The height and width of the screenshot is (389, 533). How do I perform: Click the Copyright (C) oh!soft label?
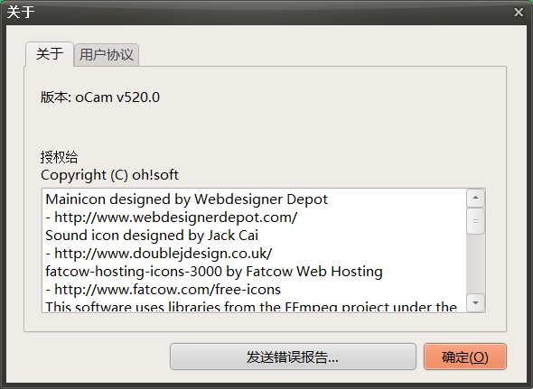pos(109,175)
